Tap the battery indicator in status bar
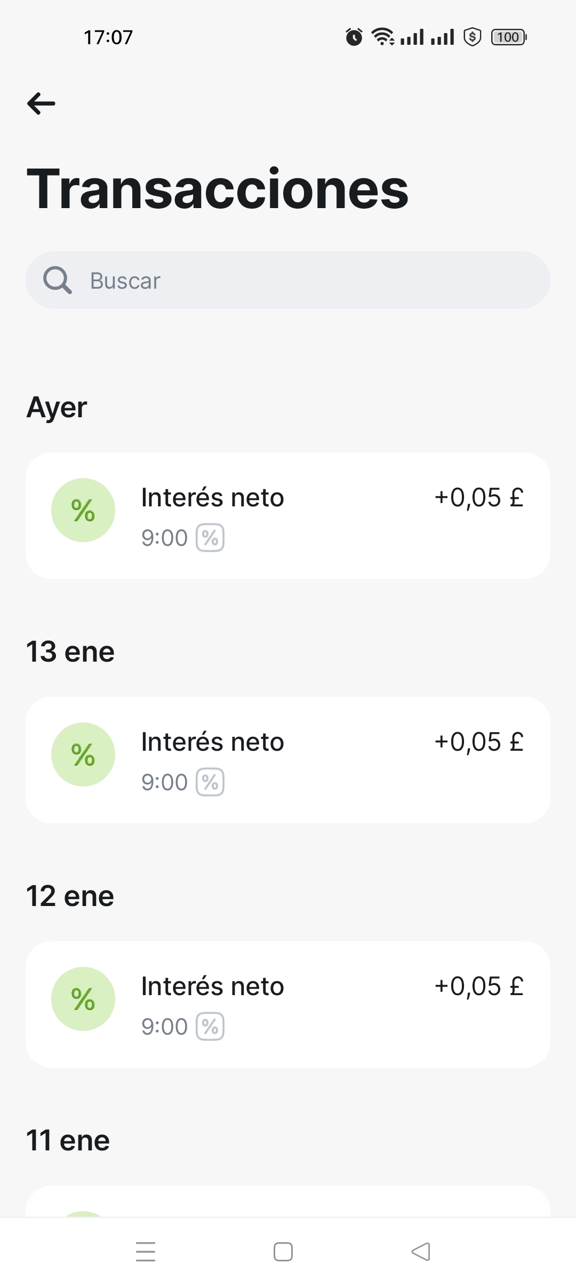 pyautogui.click(x=509, y=37)
